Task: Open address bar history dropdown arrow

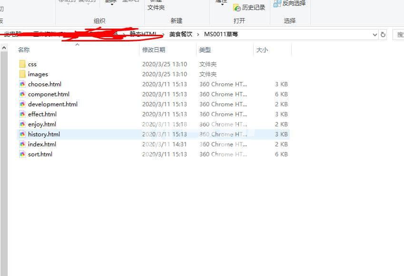Action: coord(375,35)
